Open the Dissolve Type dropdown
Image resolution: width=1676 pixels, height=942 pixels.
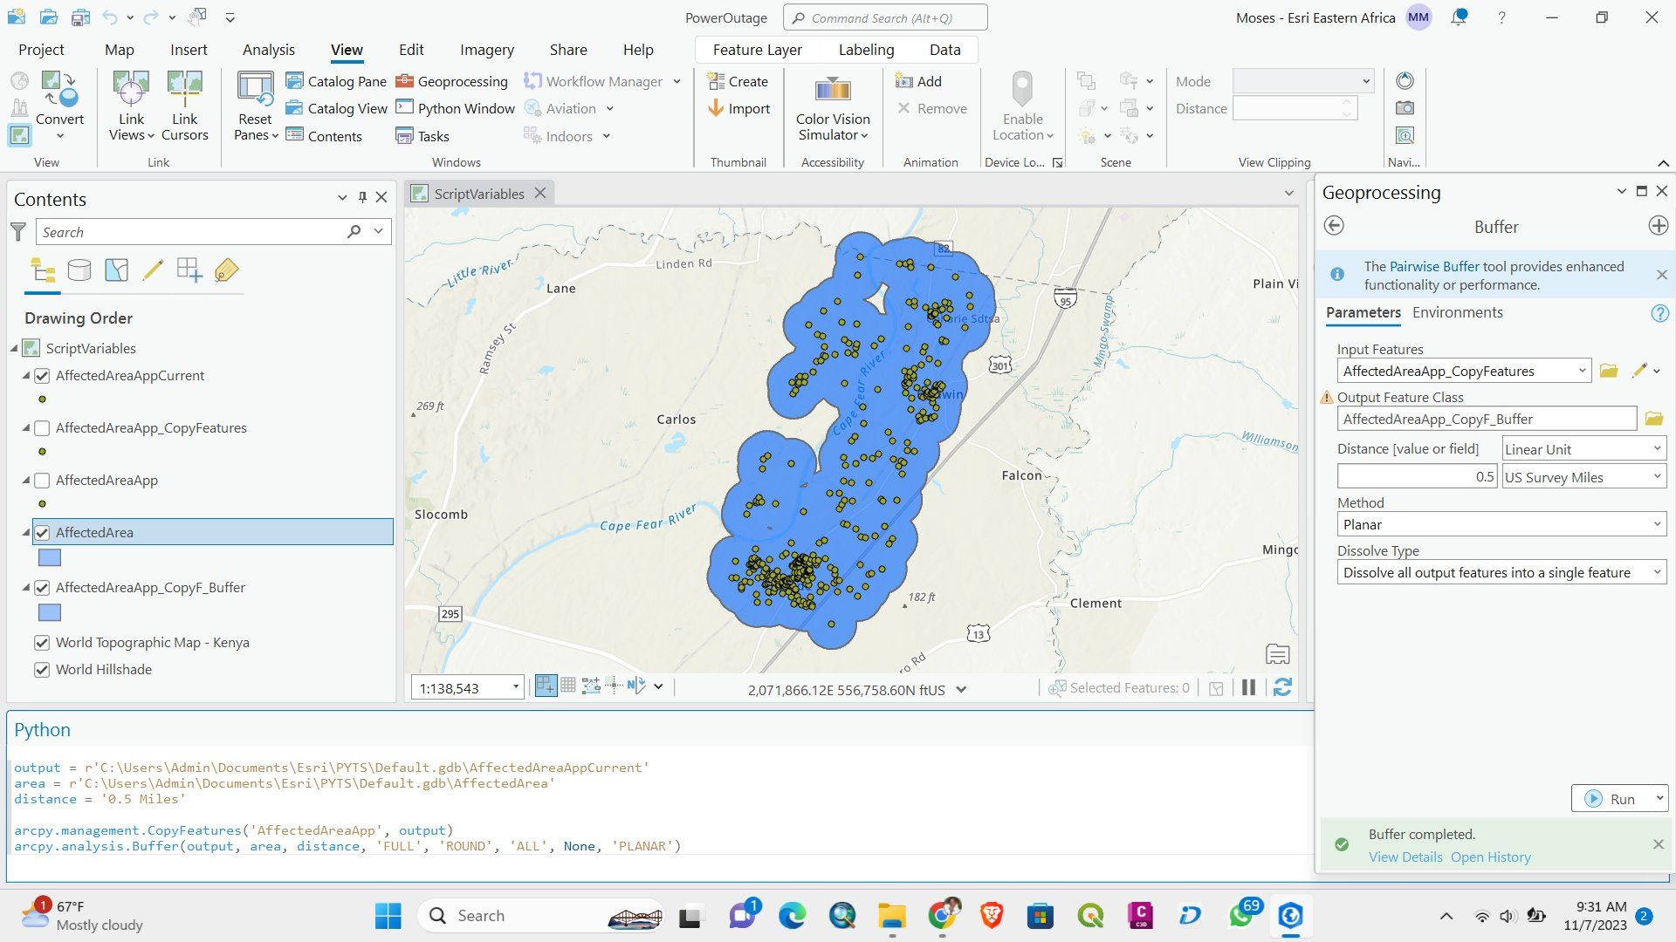click(x=1501, y=572)
